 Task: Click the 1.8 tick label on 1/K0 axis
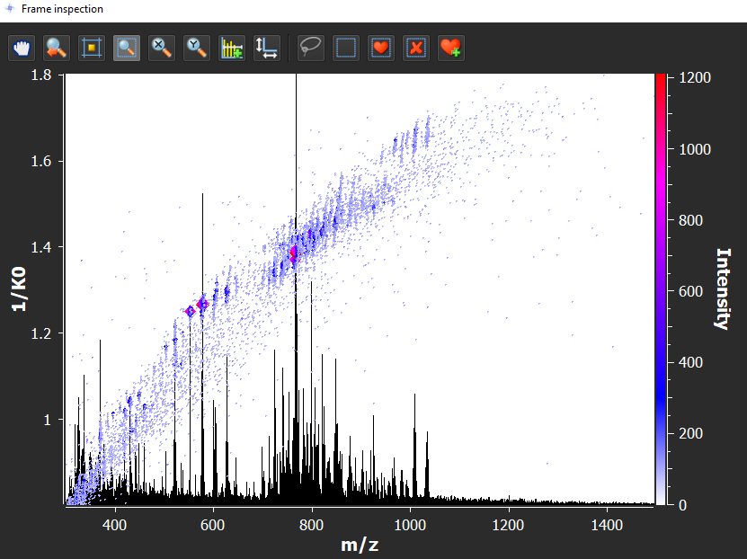(x=41, y=75)
